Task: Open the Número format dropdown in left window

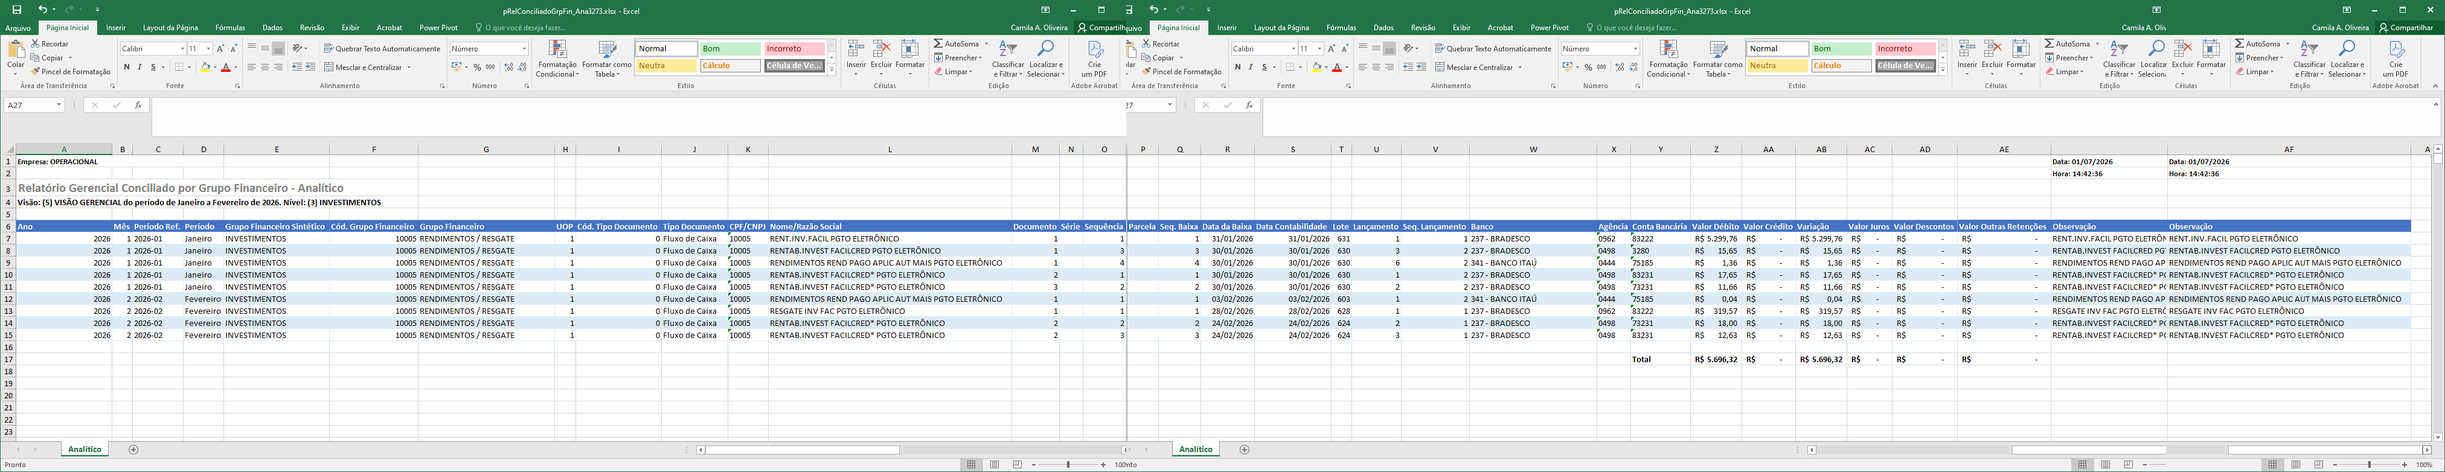Action: 524,48
